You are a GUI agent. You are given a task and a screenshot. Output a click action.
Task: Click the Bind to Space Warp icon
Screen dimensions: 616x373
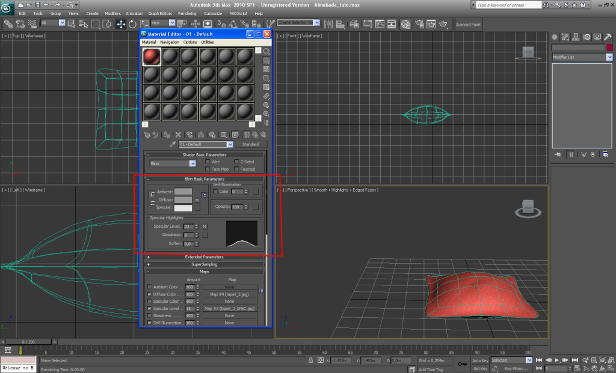32,24
